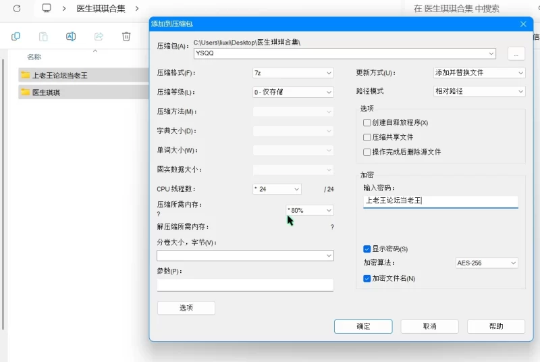Viewport: 540px width, 362px height.
Task: Open the 路径模式 dropdown showing 相对路径
Action: point(479,91)
